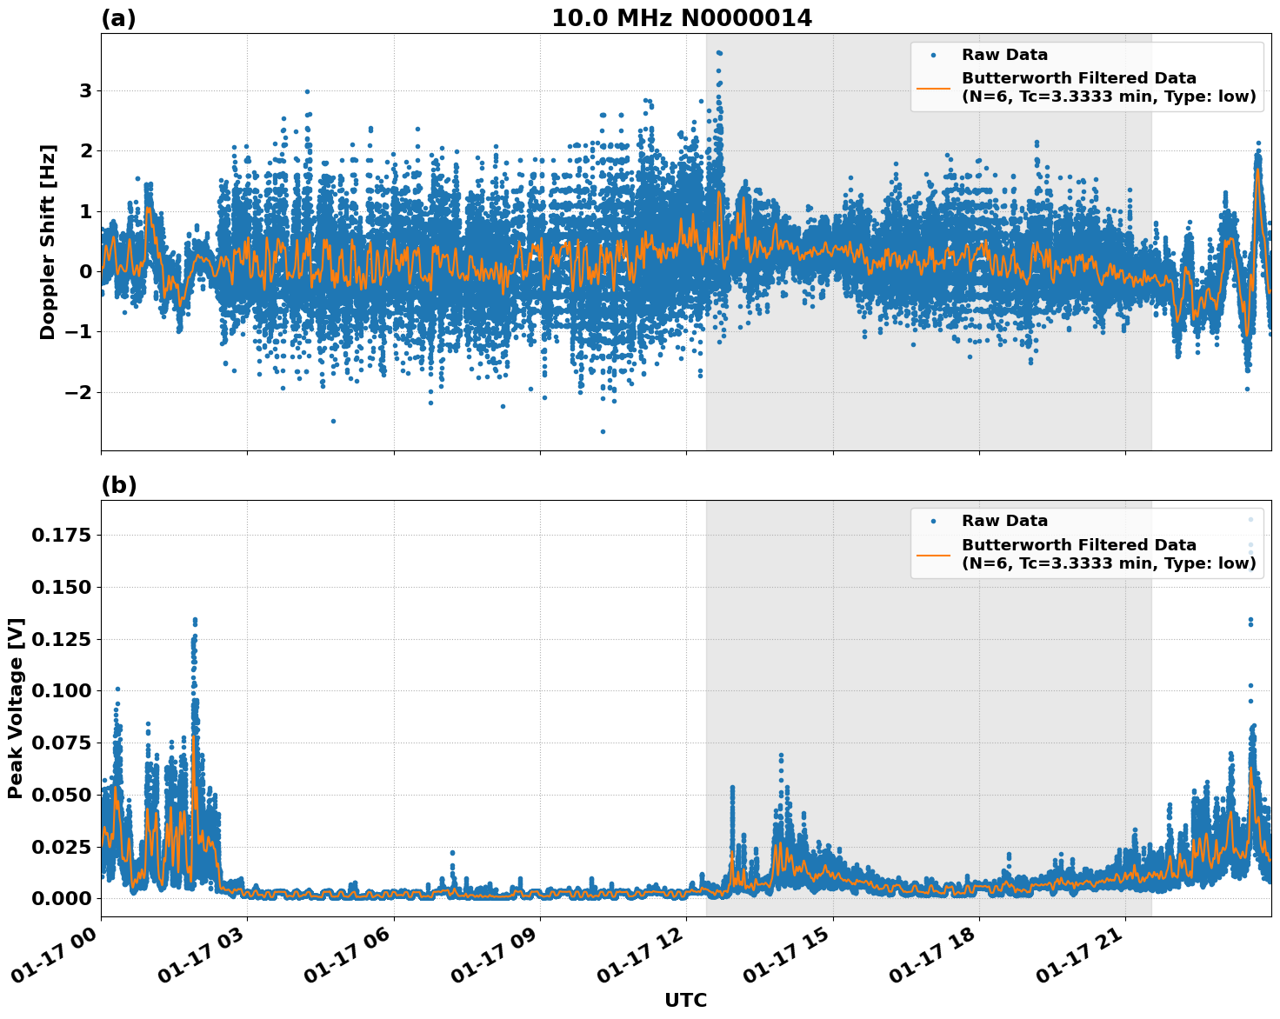
Task: Click the UTC axis label
Action: (684, 1000)
